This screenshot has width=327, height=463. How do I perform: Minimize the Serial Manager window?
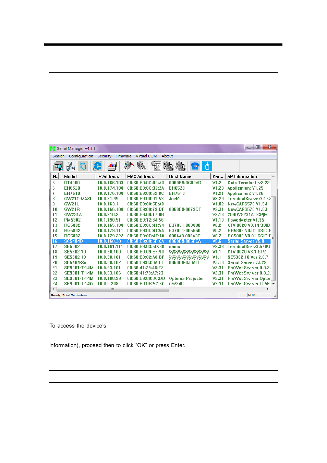point(250,147)
